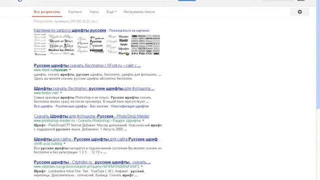Click Пожаловаться на картинки link
This screenshot has width=320, height=180.
pyautogui.click(x=129, y=30)
